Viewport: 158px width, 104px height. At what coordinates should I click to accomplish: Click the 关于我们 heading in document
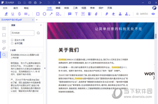pyautogui.click(x=69, y=50)
